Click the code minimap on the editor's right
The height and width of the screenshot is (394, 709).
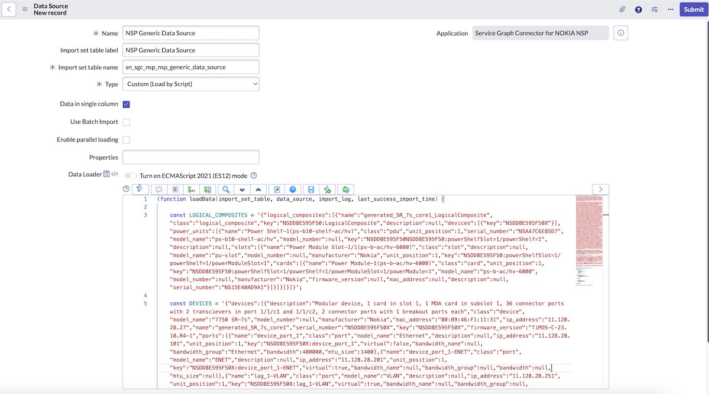[589, 240]
